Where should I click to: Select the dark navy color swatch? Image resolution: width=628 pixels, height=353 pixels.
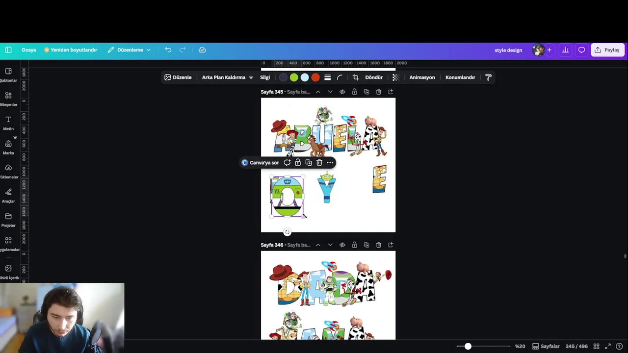pyautogui.click(x=283, y=77)
